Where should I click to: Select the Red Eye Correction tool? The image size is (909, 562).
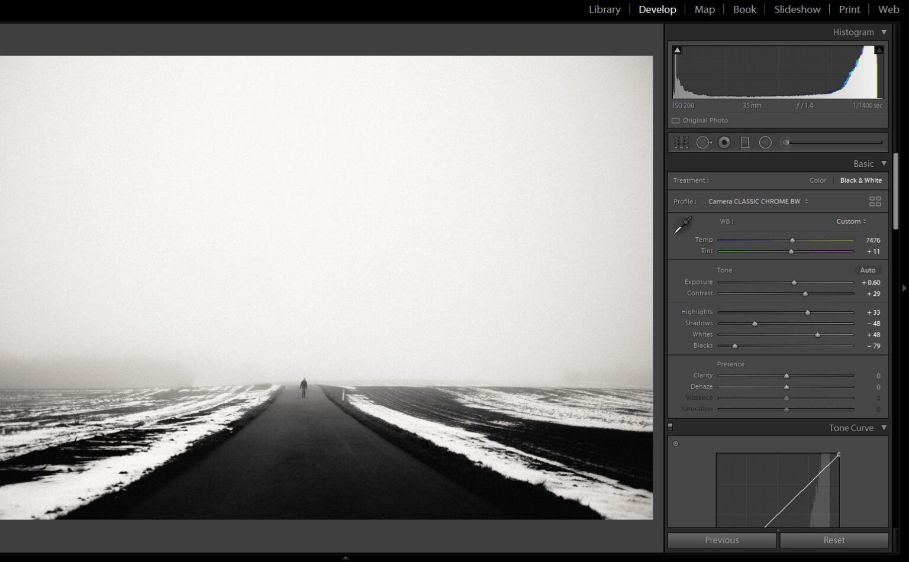tap(724, 142)
